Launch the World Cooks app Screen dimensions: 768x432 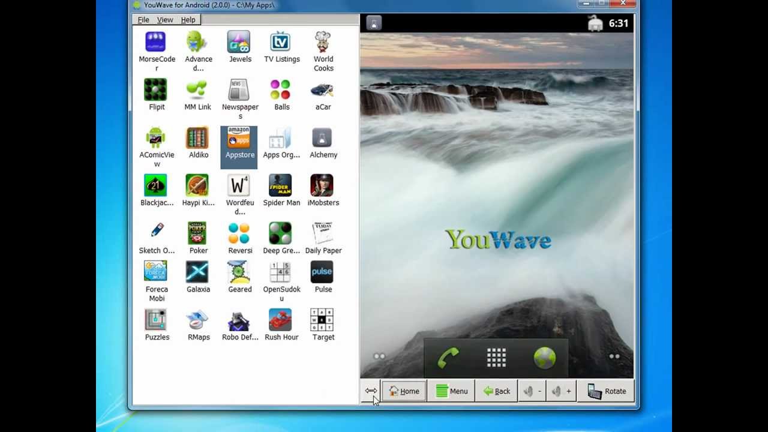[322, 42]
